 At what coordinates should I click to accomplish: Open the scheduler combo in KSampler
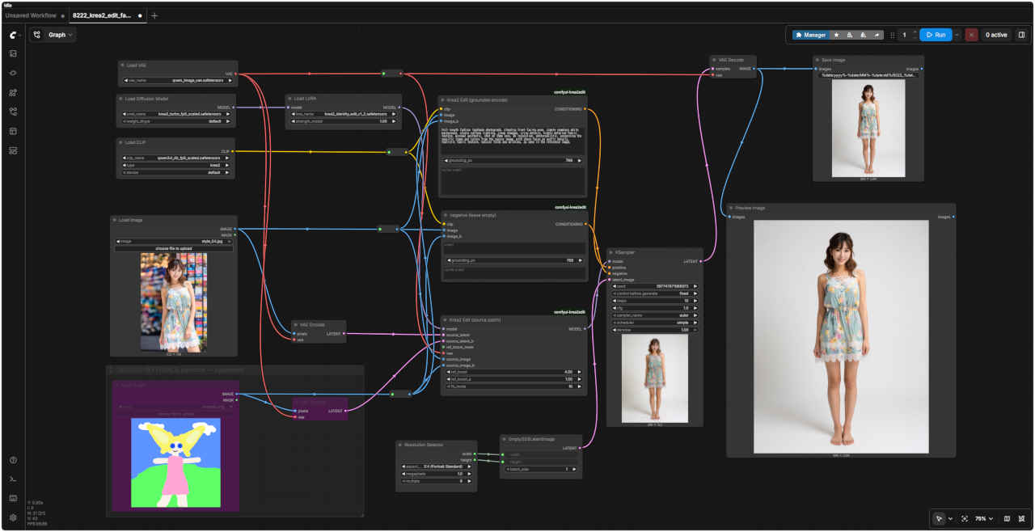[x=654, y=322]
